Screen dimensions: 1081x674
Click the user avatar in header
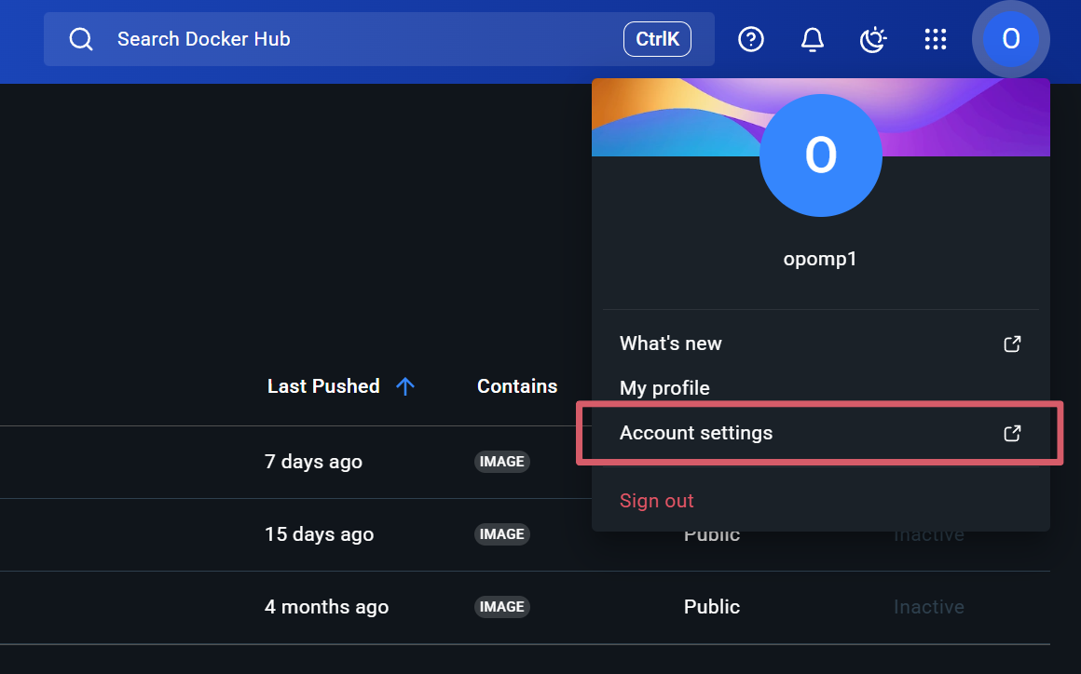click(x=1010, y=39)
